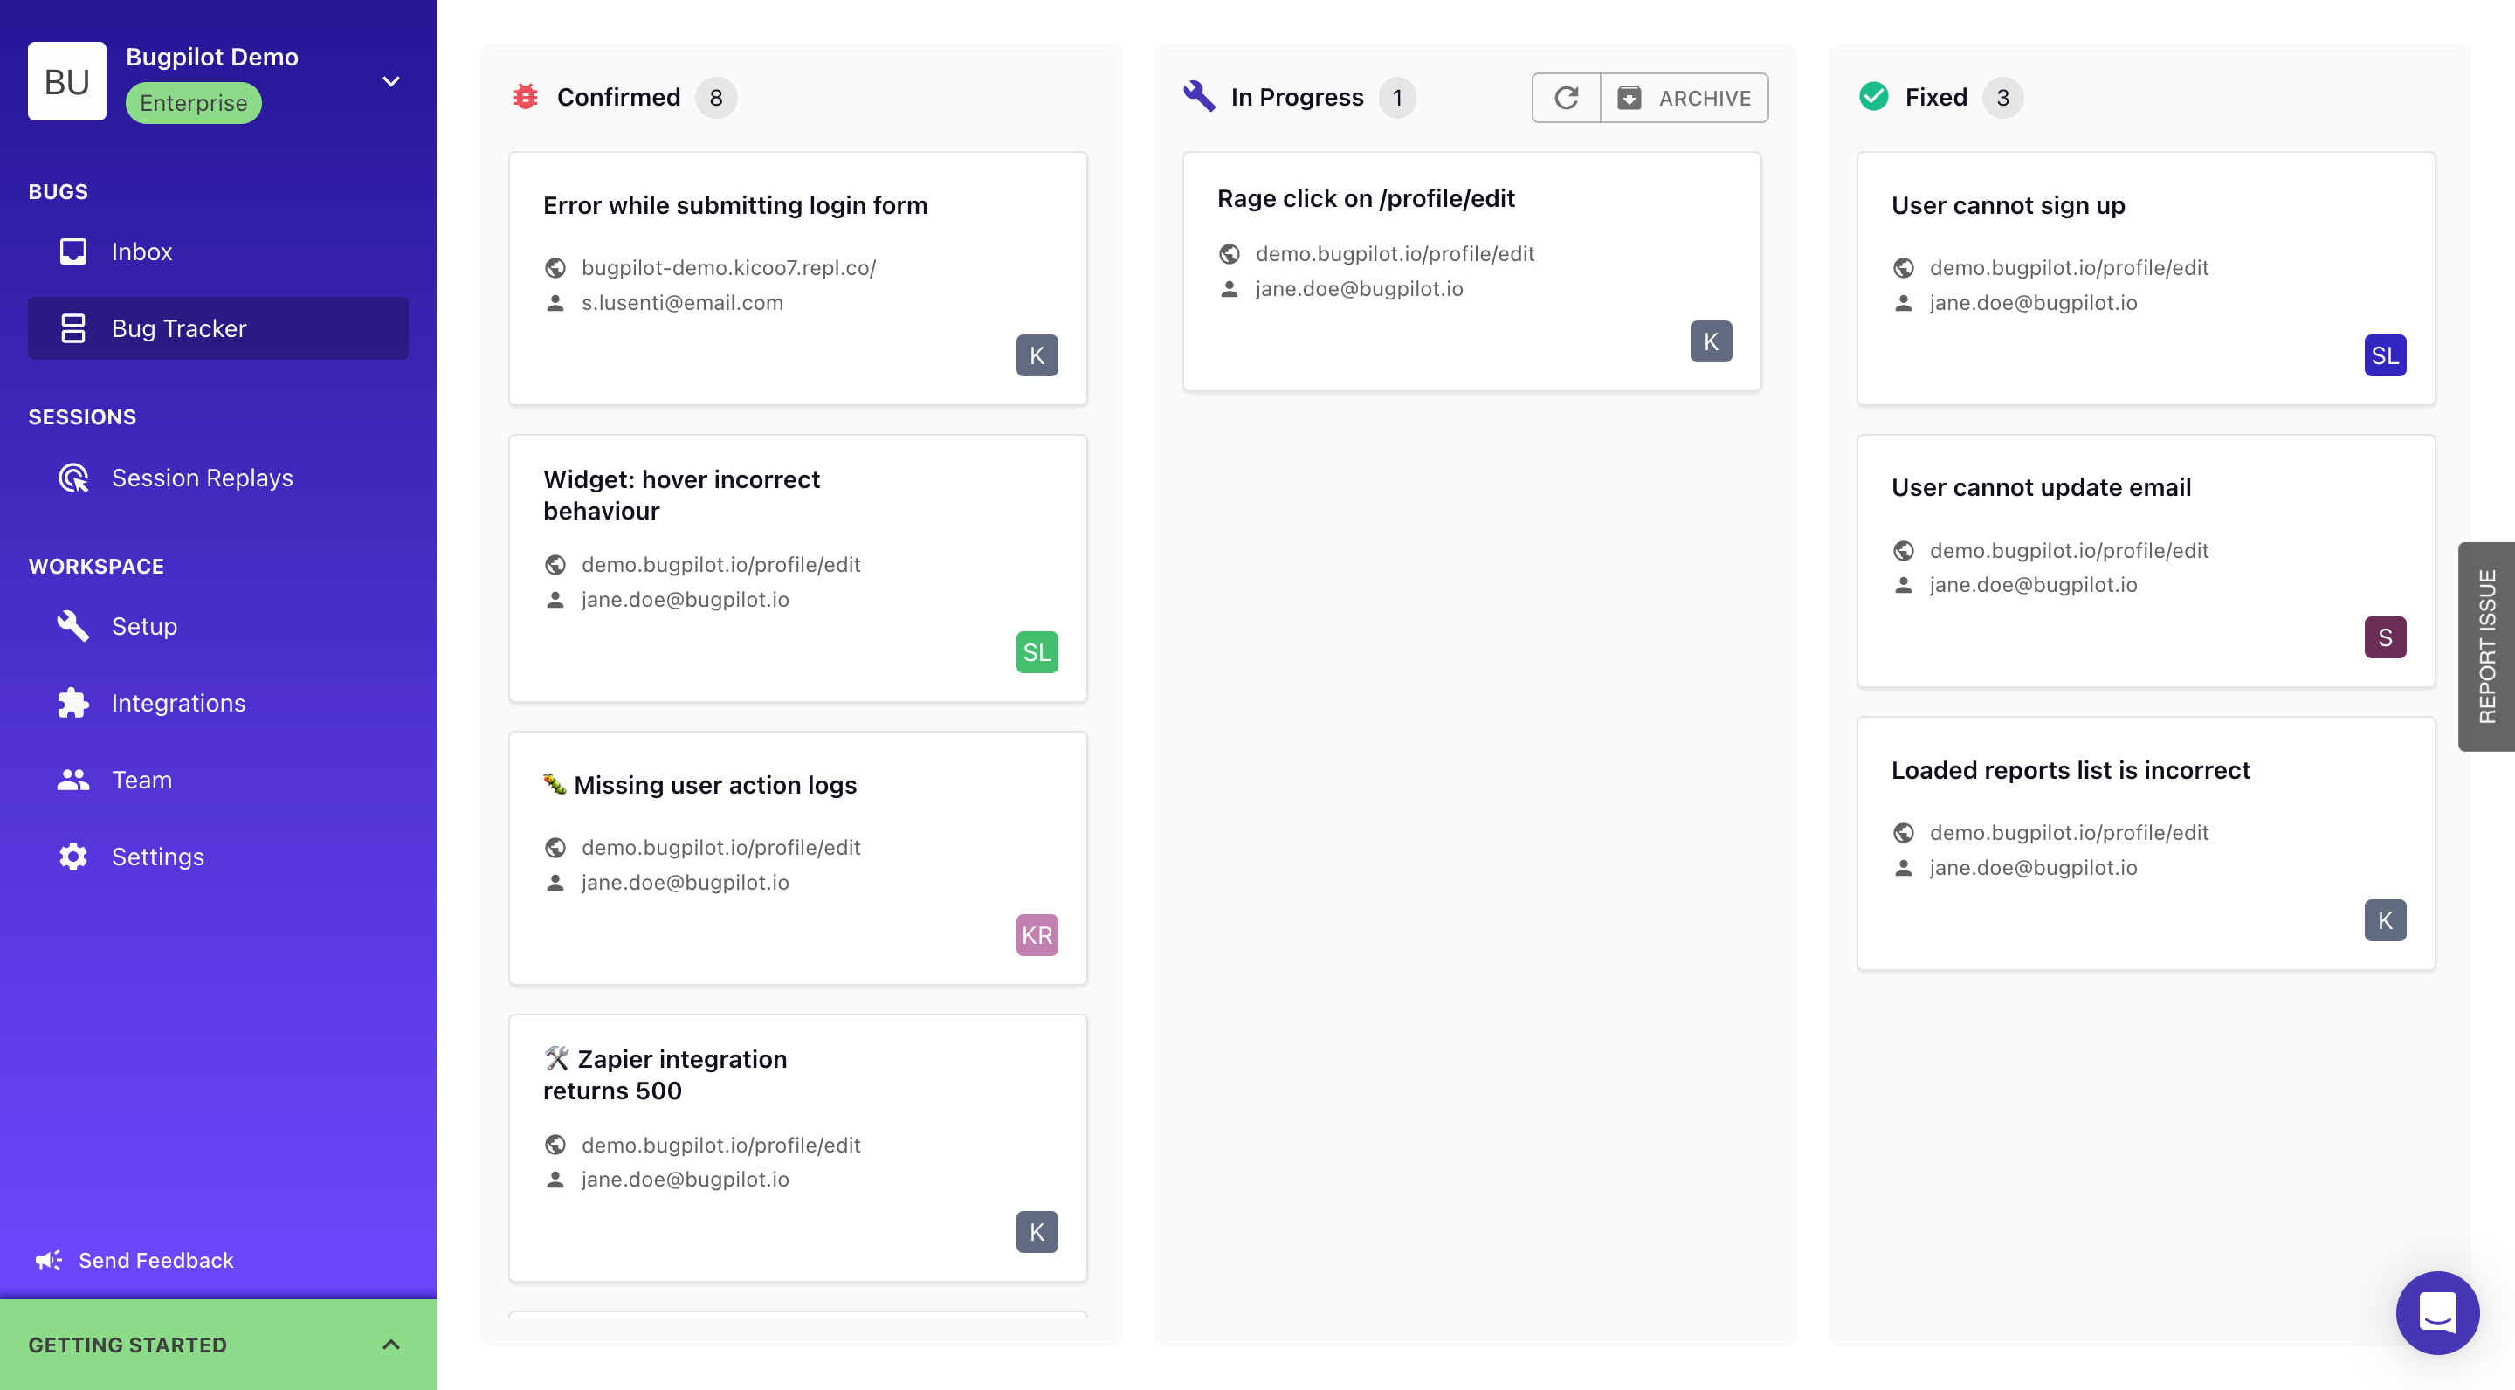The width and height of the screenshot is (2515, 1390).
Task: Click K avatar on Zapier card
Action: [x=1037, y=1232]
